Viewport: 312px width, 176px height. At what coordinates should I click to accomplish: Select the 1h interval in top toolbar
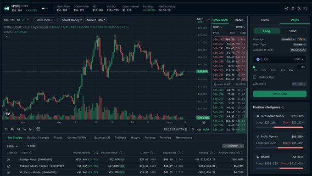tap(18, 20)
